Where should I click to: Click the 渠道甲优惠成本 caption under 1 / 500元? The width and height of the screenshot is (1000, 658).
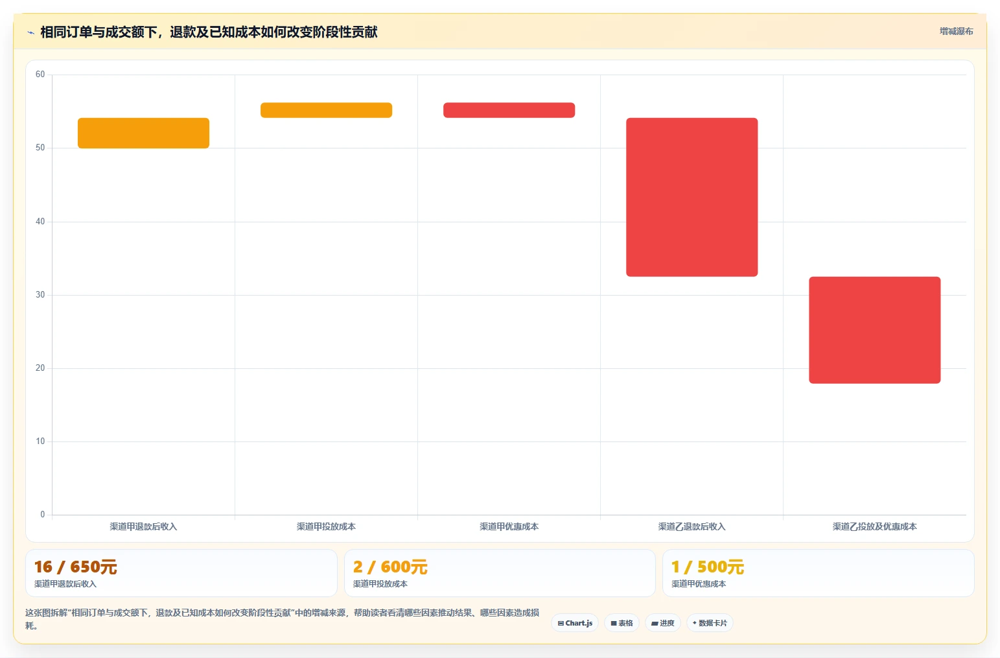pos(699,584)
